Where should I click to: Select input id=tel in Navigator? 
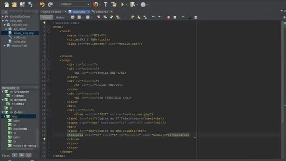[x=20, y=129]
